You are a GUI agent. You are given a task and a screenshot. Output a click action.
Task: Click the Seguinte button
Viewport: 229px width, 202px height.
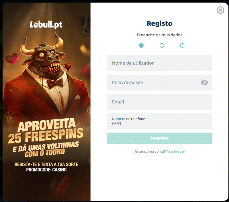click(x=160, y=138)
